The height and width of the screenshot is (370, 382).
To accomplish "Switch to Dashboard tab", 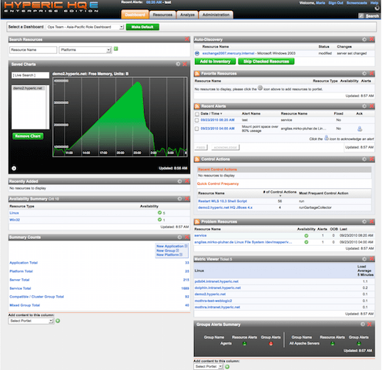I will point(135,15).
